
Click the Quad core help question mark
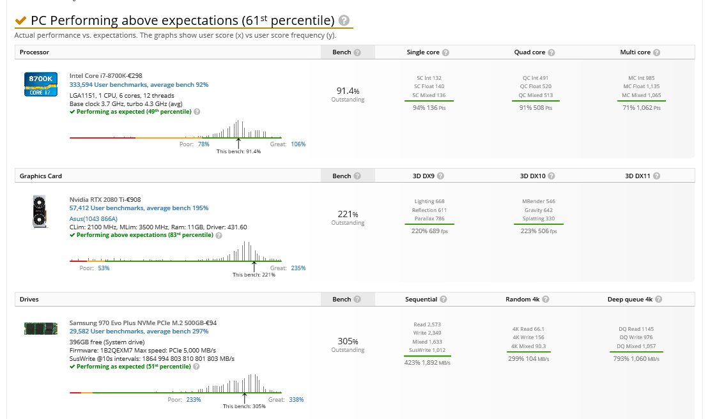coord(551,52)
